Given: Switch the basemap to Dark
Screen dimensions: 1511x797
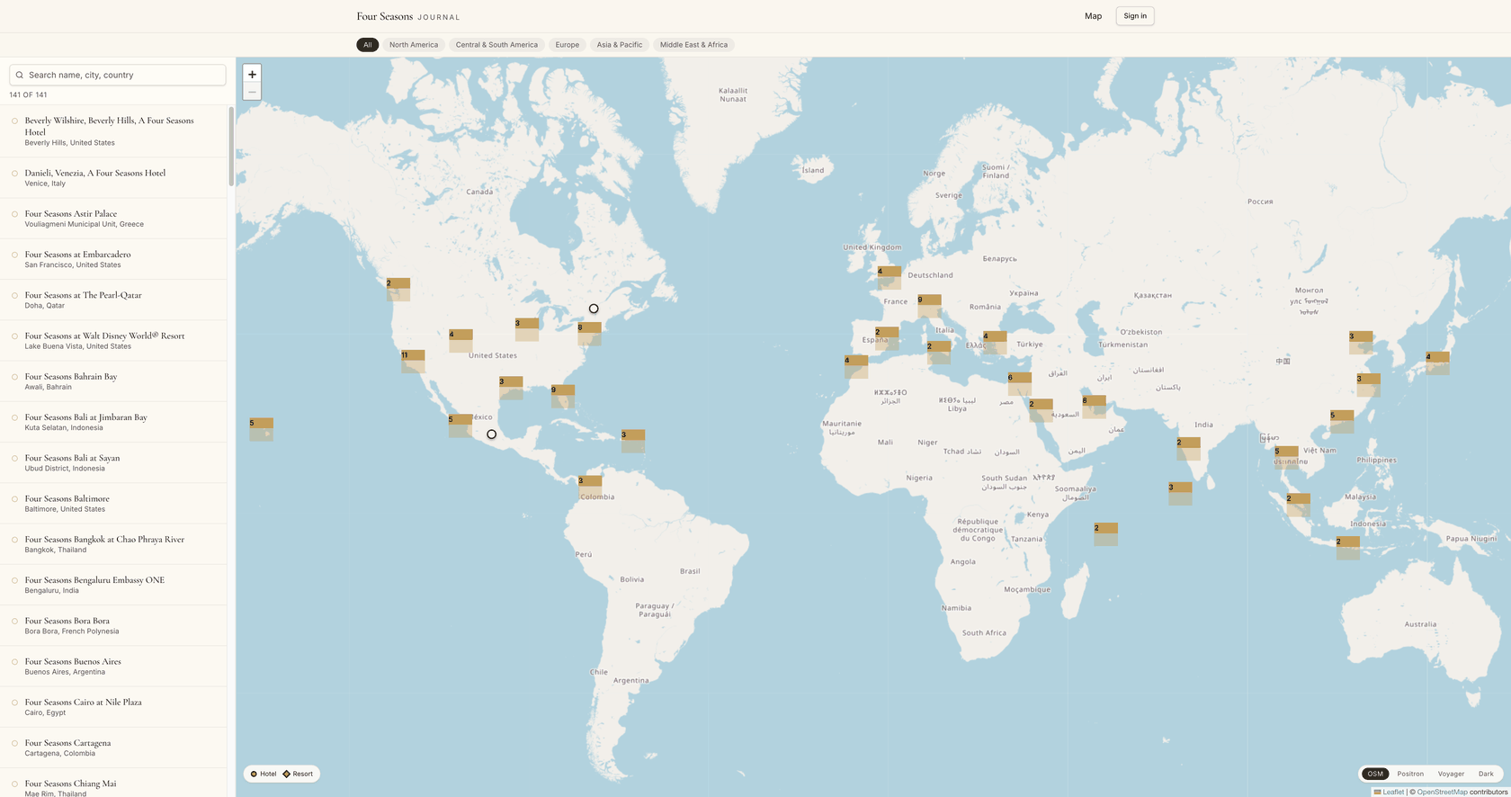Looking at the screenshot, I should [1486, 774].
